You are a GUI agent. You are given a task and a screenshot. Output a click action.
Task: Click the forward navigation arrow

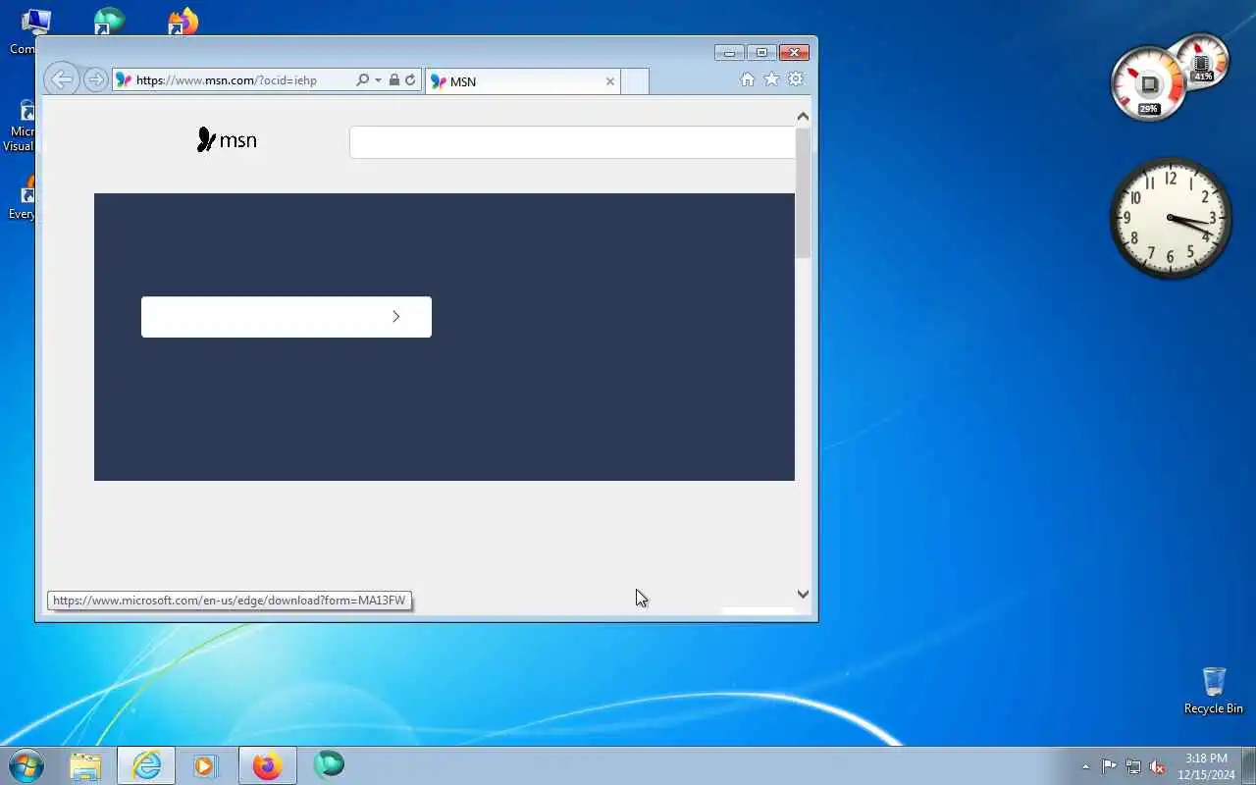click(95, 79)
